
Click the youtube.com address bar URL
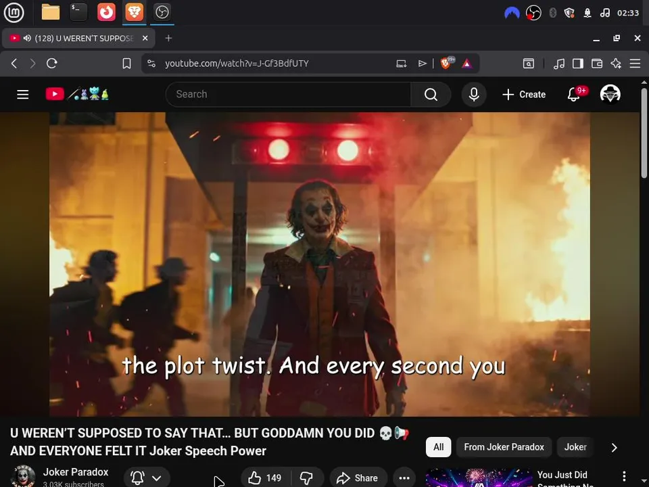click(x=237, y=64)
